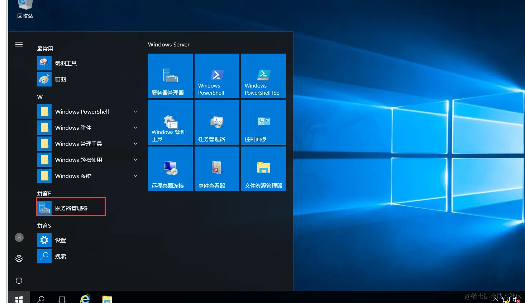Expand the Windows 管理工具 folder chevron in the list
The image size is (525, 303).
[x=135, y=144]
